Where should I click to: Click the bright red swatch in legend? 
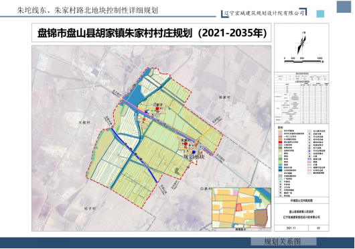[x=280, y=142]
